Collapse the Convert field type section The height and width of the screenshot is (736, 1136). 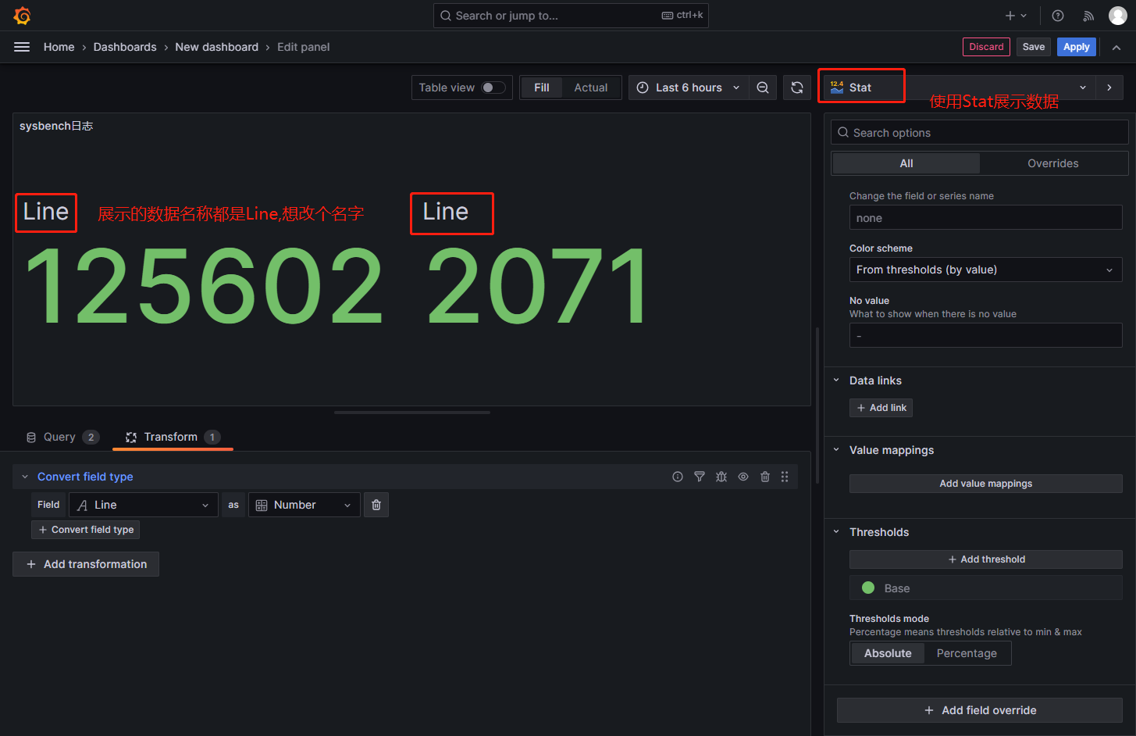tap(25, 477)
